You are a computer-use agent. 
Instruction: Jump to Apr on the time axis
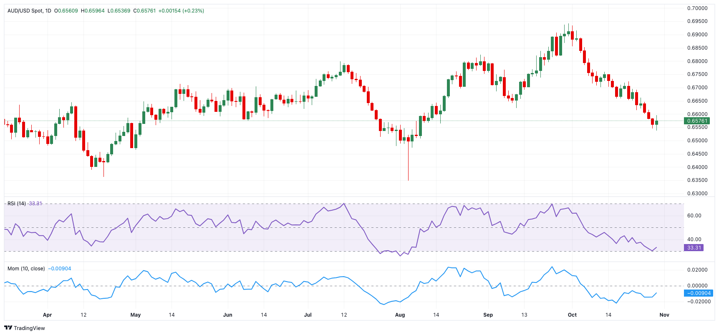click(48, 315)
